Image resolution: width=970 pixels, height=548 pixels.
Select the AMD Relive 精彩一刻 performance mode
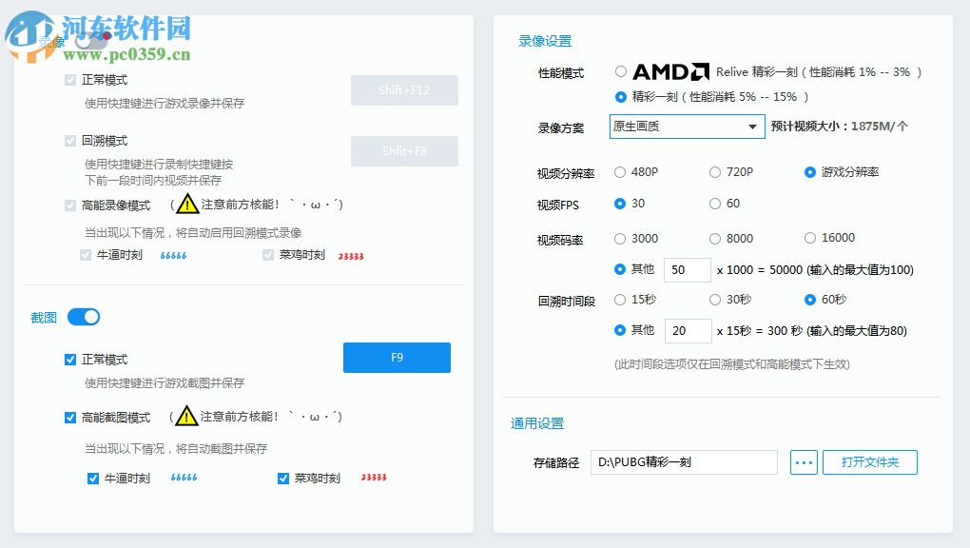coord(621,69)
